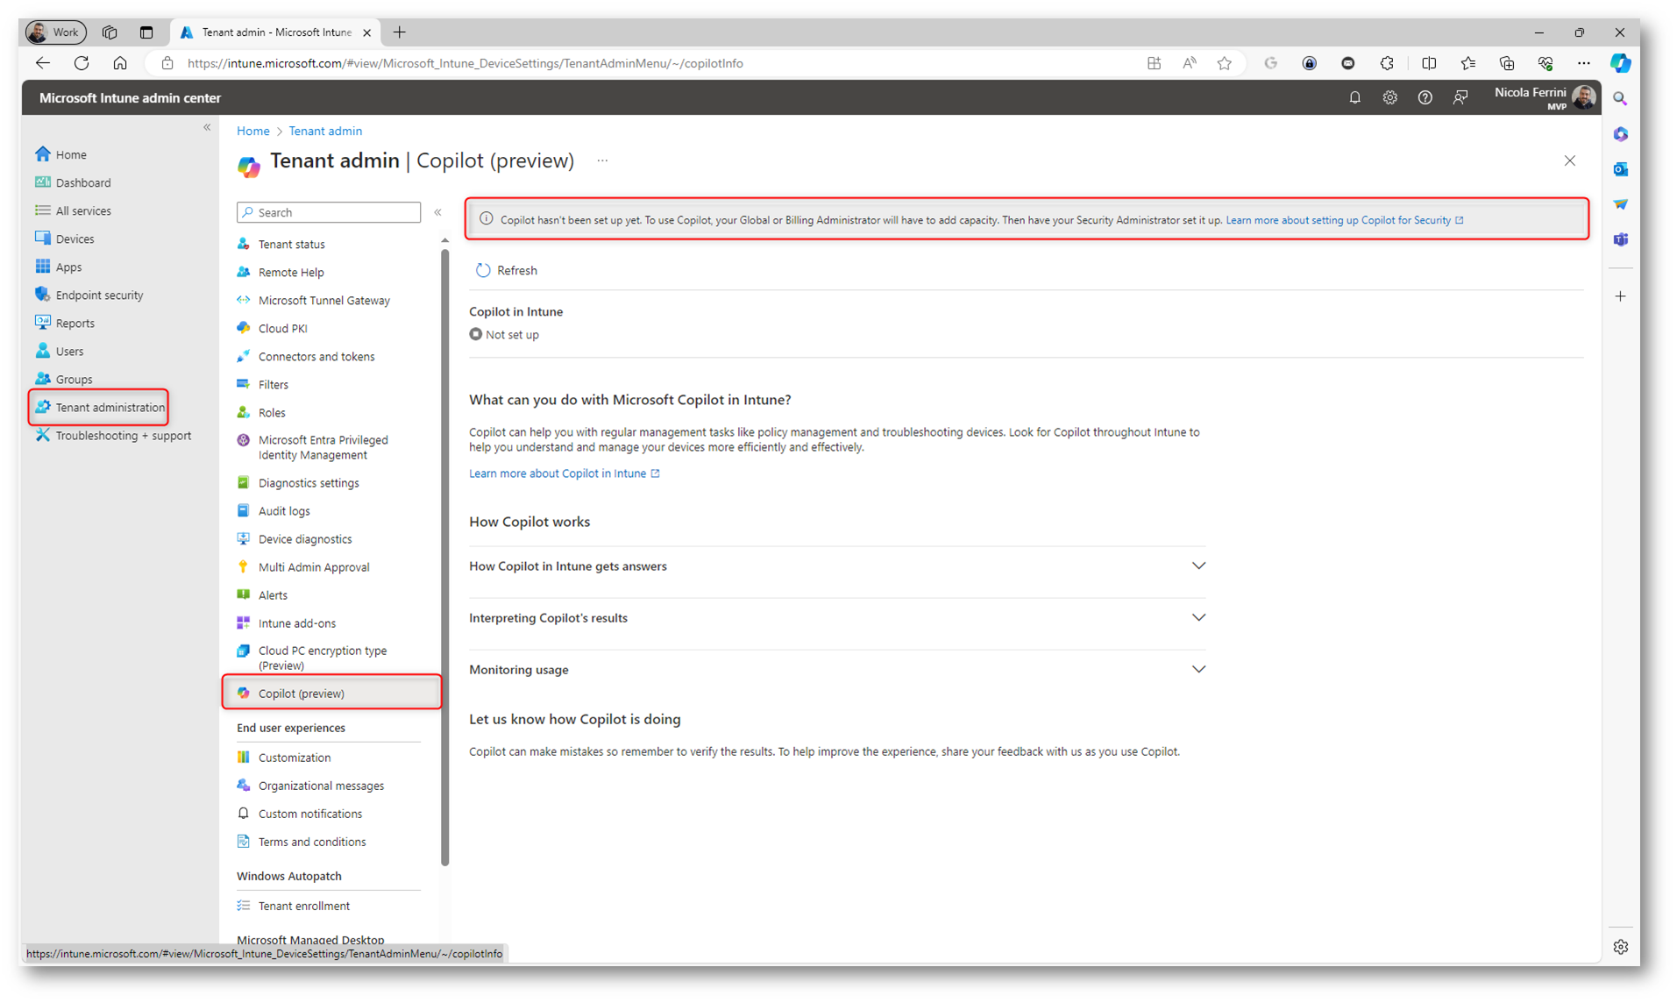Screen dimensions: 1677x1003
Task: Add page to favorites star icon
Action: (x=1224, y=63)
